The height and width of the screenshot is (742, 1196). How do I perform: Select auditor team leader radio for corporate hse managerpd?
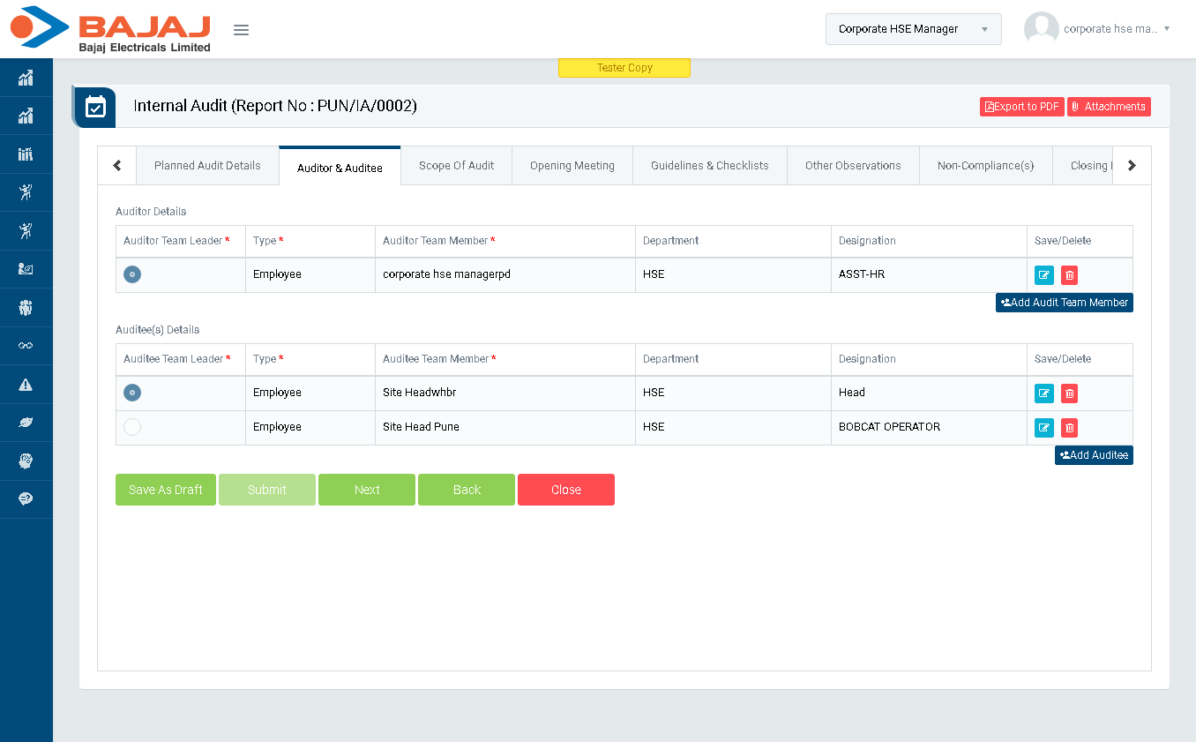click(x=132, y=274)
